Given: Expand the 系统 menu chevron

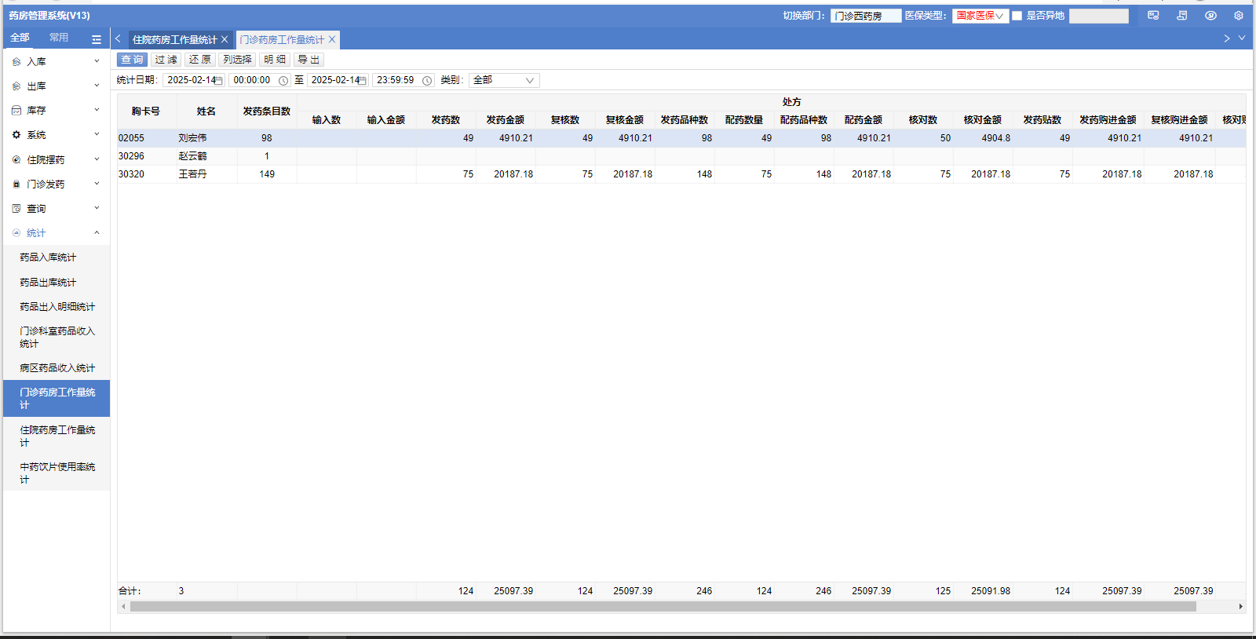Looking at the screenshot, I should [97, 134].
